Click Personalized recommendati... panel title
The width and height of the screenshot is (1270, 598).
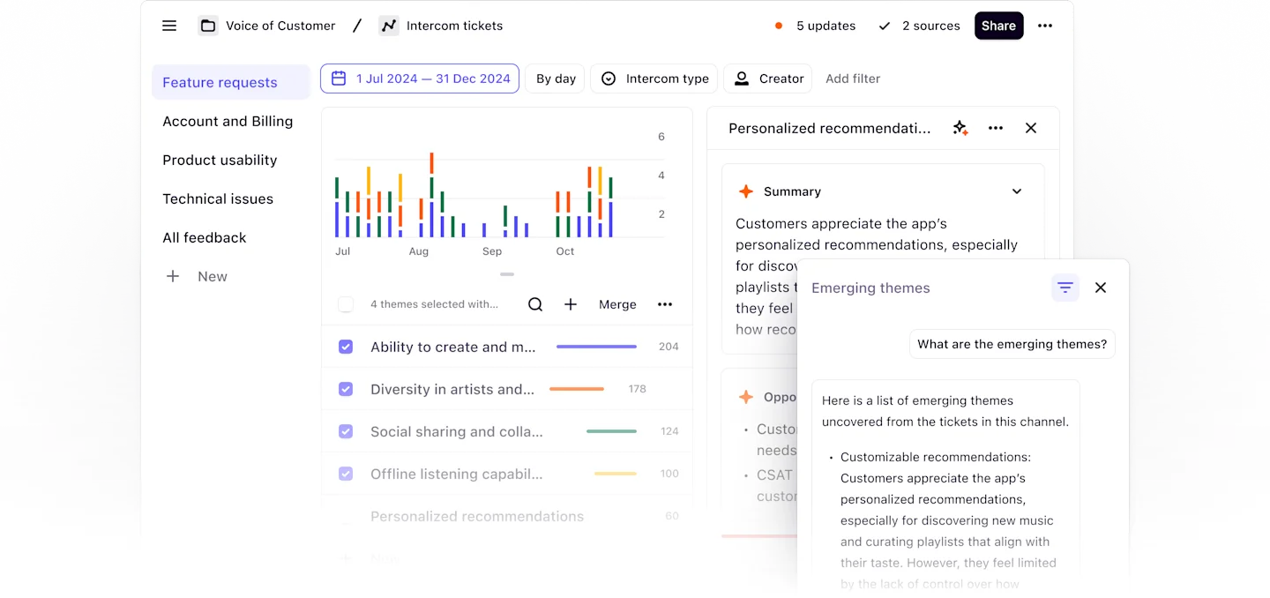(x=829, y=128)
